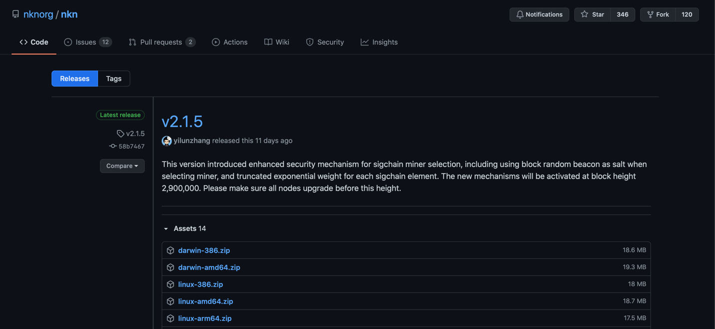This screenshot has height=329, width=715.
Task: Open the Wiki tab
Action: click(277, 42)
